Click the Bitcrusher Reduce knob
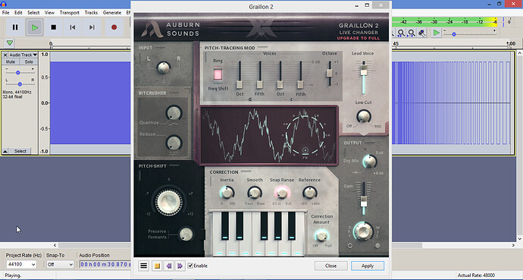523x280 pixels. pos(174,143)
